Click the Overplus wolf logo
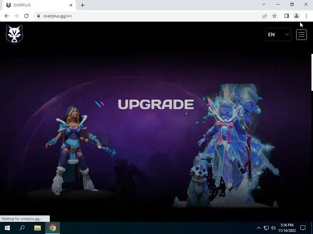313x234 pixels. tap(14, 34)
